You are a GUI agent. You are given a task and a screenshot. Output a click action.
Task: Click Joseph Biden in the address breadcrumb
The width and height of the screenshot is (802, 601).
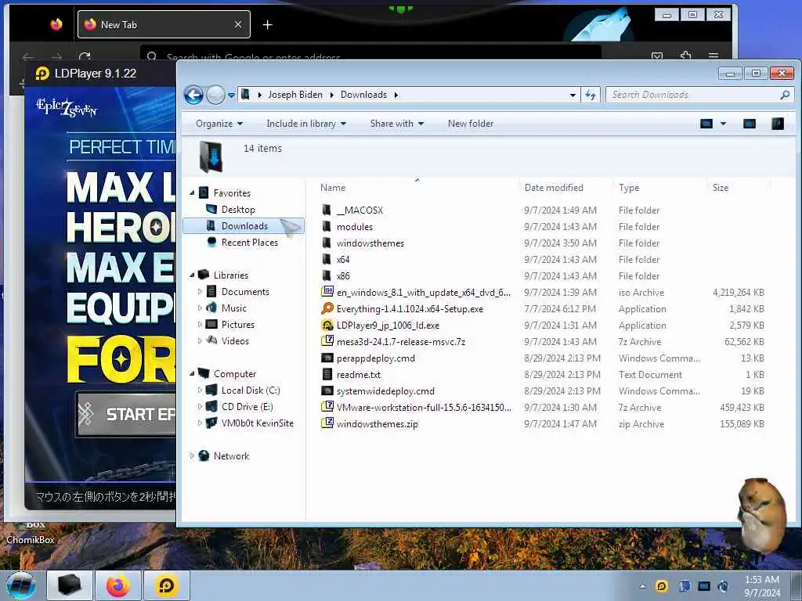click(x=295, y=95)
